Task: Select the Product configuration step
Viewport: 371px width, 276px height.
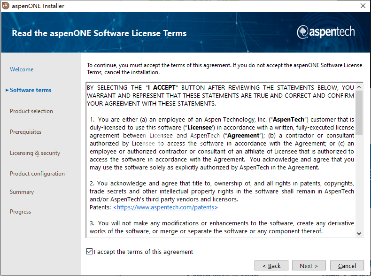Action: point(37,174)
